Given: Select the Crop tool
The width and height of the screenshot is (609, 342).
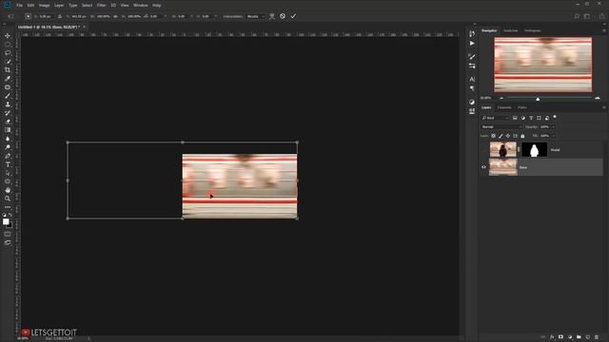Looking at the screenshot, I should pos(8,69).
